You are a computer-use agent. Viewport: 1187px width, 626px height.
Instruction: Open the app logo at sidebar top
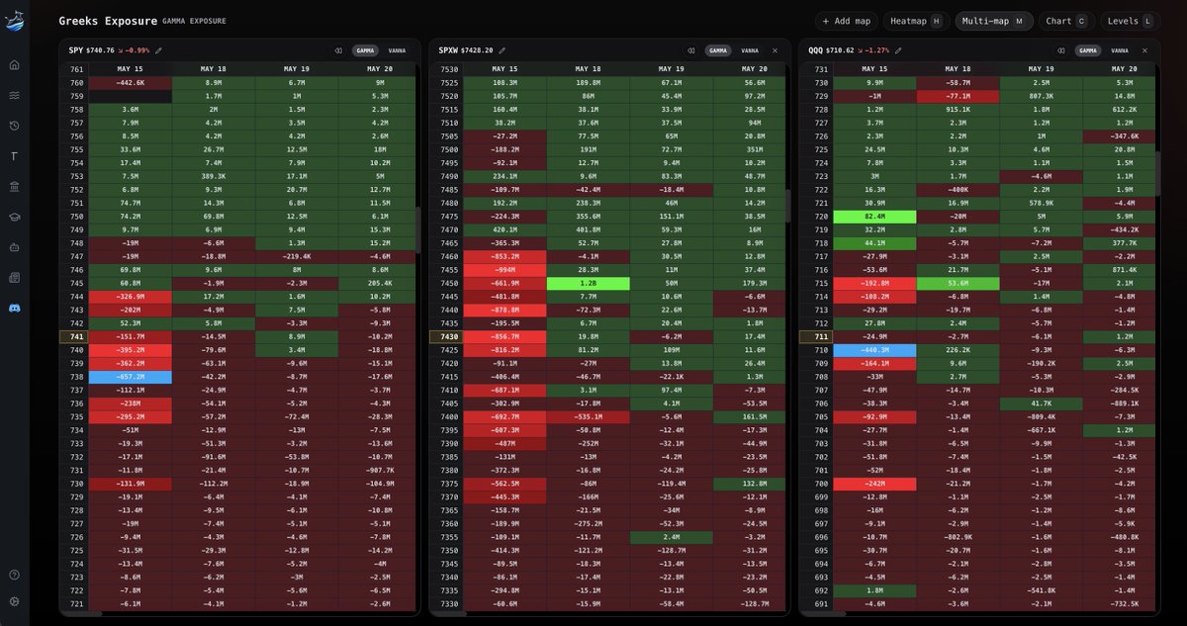[14, 21]
